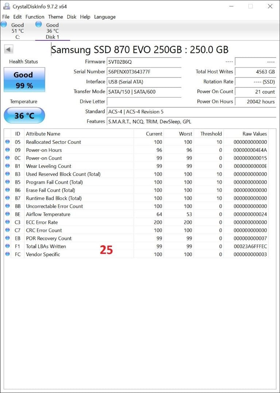Open the Theme menu
The image size is (280, 393).
pos(55,17)
